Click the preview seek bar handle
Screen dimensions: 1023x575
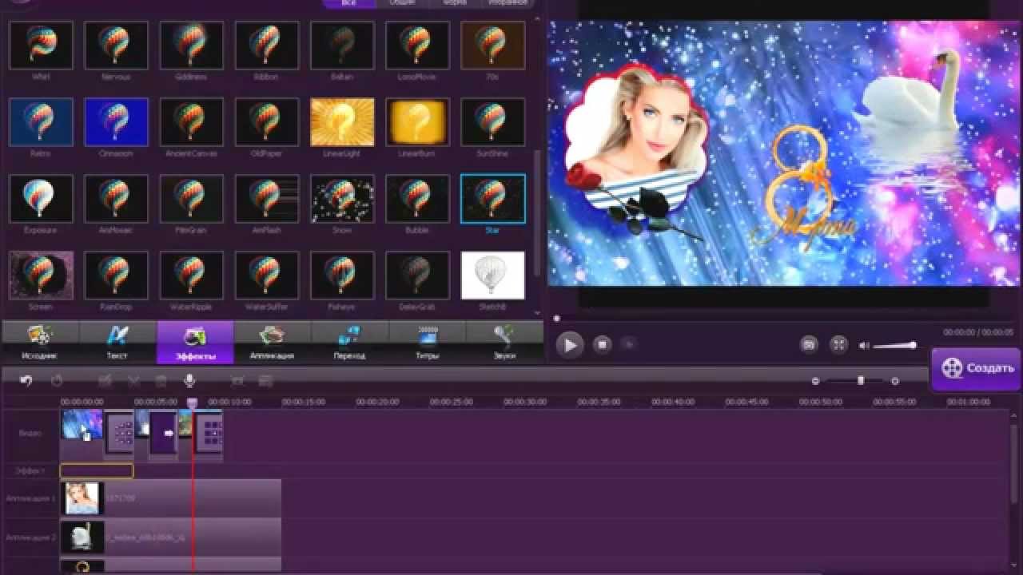(x=557, y=319)
